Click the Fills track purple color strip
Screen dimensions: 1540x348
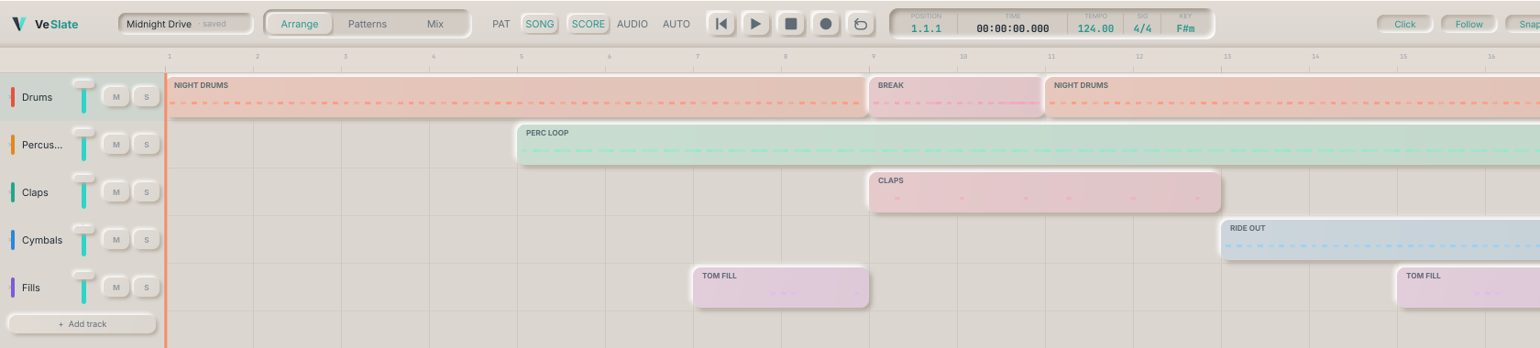pyautogui.click(x=13, y=288)
